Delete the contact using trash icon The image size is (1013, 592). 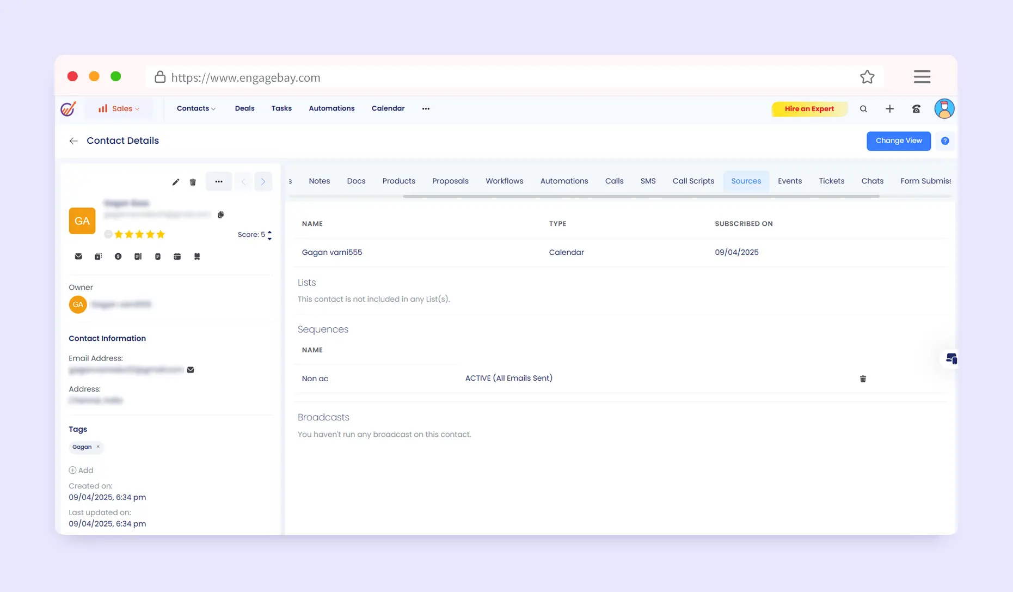click(x=193, y=182)
